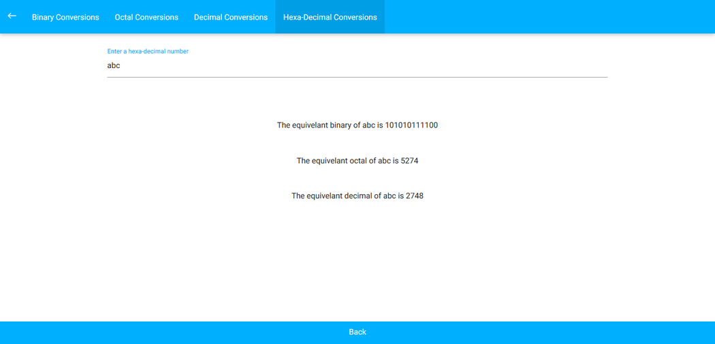Click the 'Enter a hexa-decimal number' label

click(x=148, y=51)
